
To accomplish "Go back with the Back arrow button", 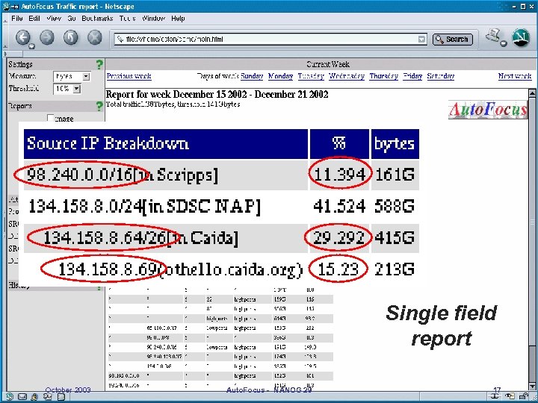I will click(x=23, y=37).
